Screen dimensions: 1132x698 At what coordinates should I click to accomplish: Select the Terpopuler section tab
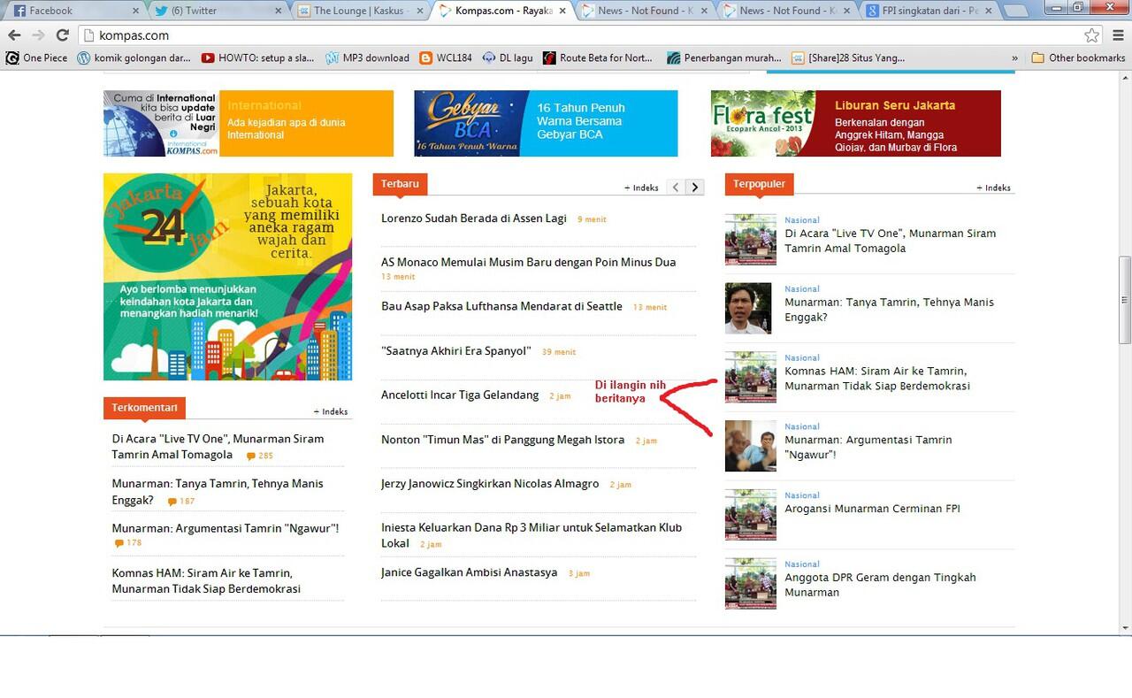click(759, 184)
